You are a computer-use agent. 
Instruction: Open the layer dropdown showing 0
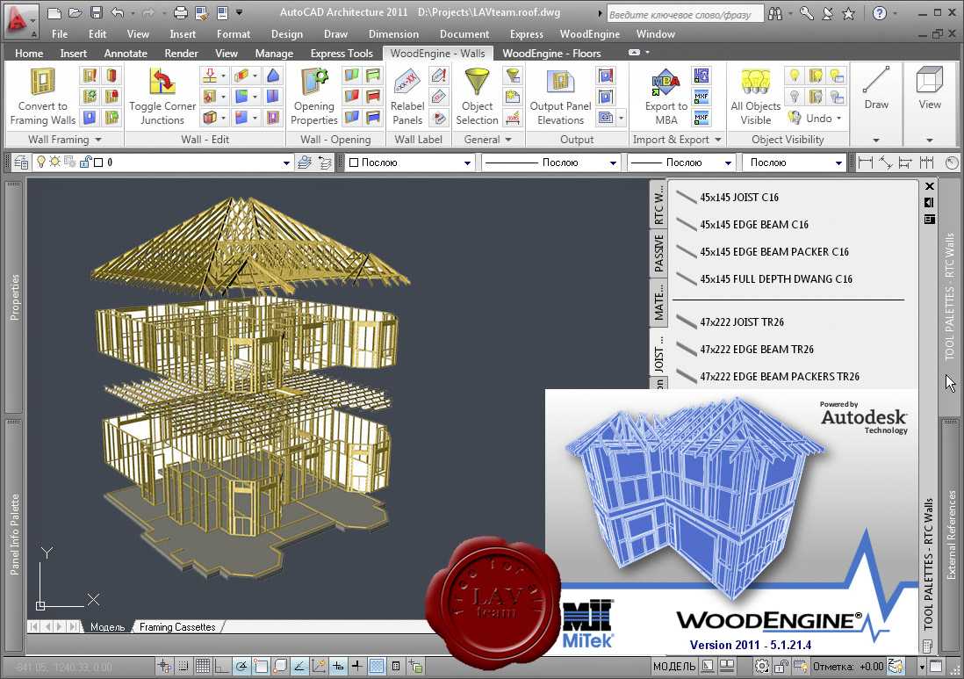286,163
